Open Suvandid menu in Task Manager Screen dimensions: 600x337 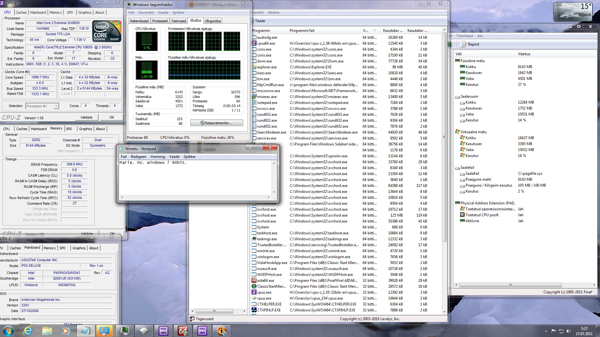tap(146, 12)
